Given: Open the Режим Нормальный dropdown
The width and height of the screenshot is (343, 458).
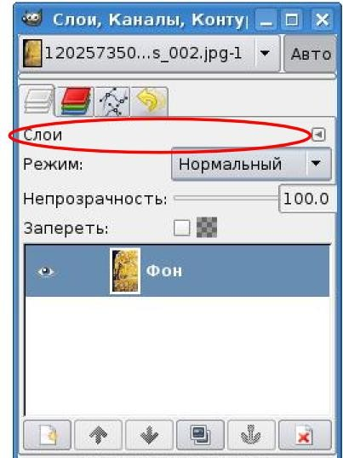Looking at the screenshot, I should [251, 164].
